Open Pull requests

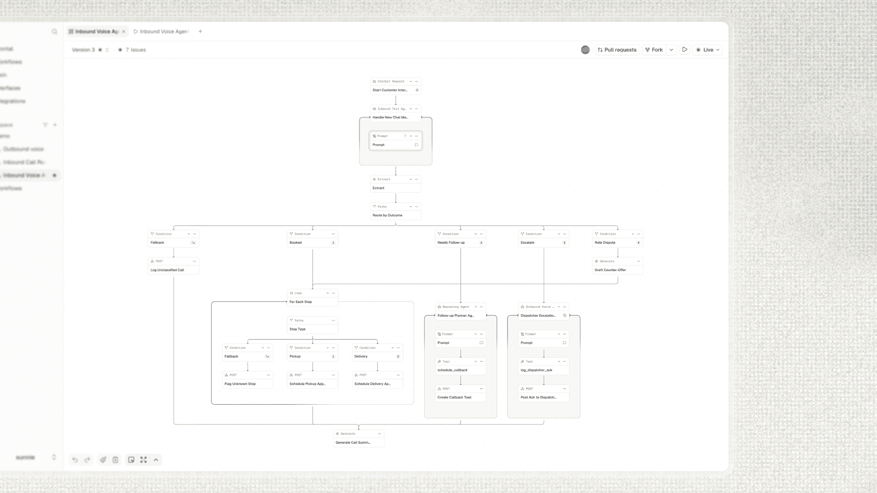pyautogui.click(x=617, y=50)
